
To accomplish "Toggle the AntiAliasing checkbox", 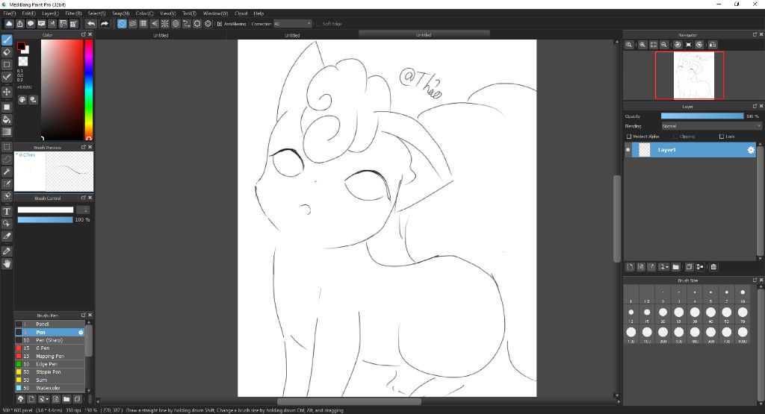I will [220, 23].
